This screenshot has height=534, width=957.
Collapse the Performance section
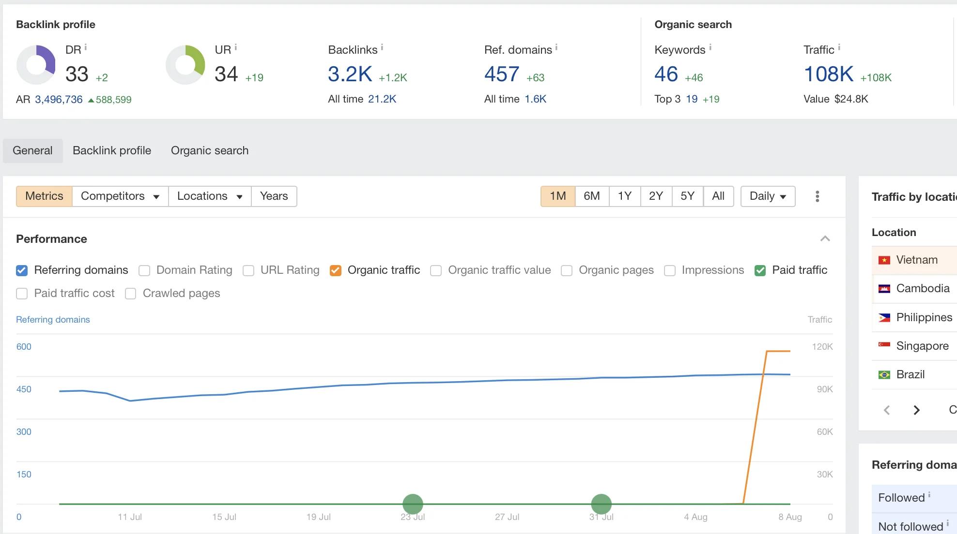pos(825,239)
